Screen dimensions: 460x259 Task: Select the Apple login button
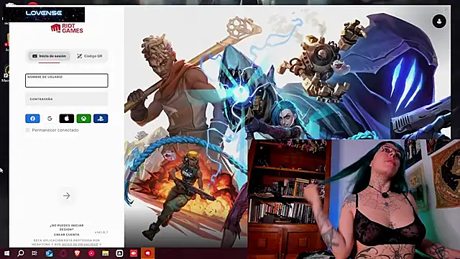[x=67, y=119]
